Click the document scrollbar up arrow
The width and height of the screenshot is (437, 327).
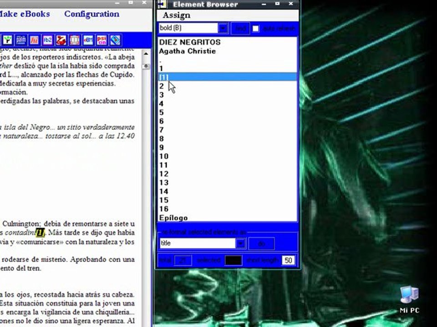pos(146,54)
